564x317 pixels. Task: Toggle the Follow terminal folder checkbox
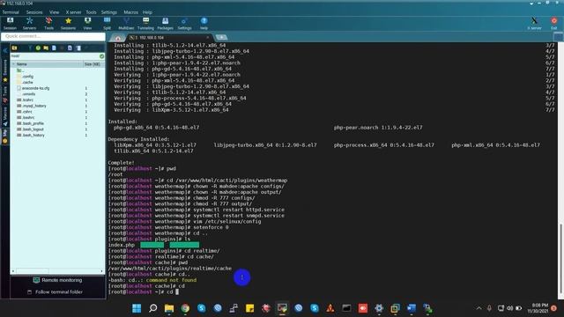click(x=30, y=291)
